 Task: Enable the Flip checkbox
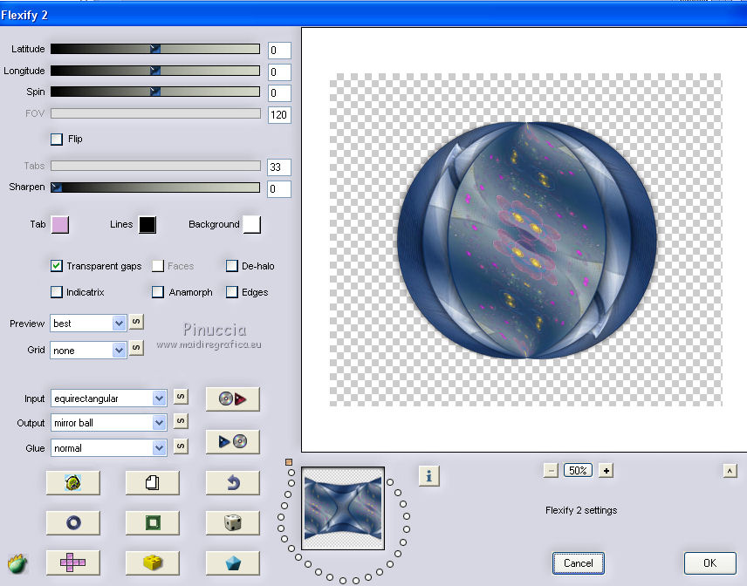tap(57, 139)
